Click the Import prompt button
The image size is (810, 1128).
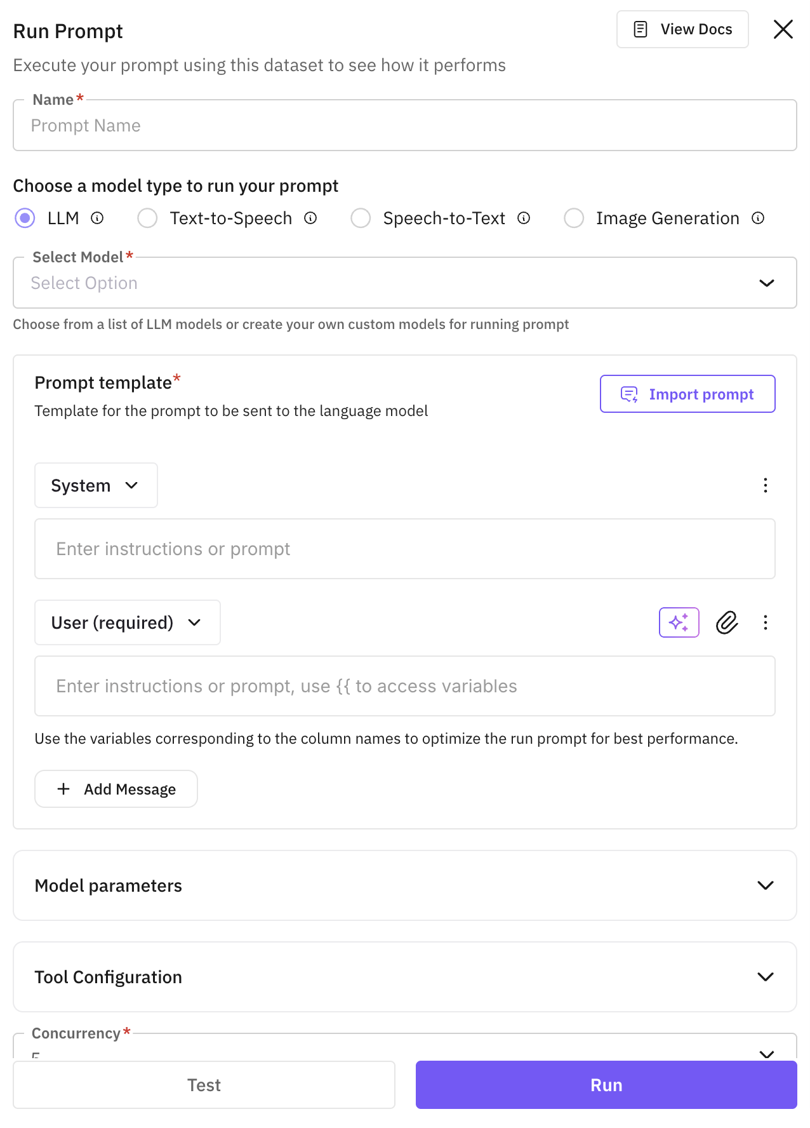(687, 394)
